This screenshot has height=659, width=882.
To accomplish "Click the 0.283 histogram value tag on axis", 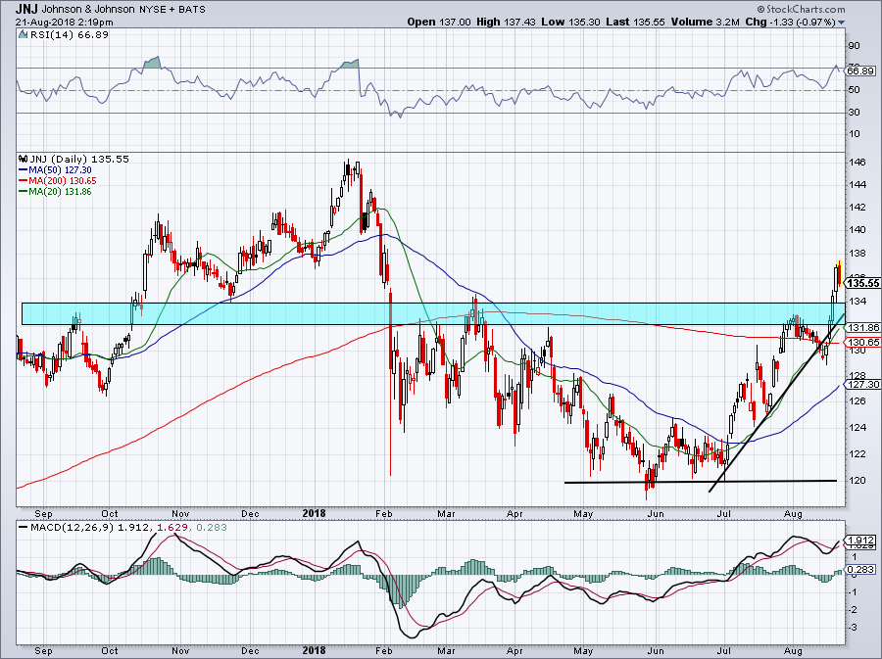I will 860,570.
